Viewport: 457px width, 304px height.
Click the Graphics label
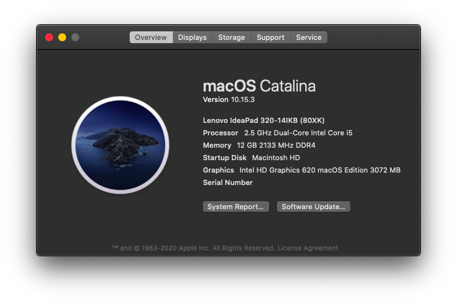(x=219, y=170)
